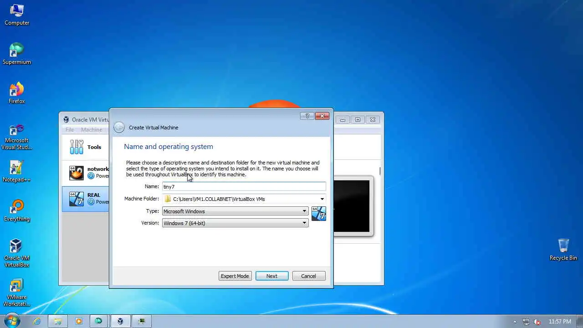Select the Oracle VM VirtualBox desktop icon

click(17, 253)
